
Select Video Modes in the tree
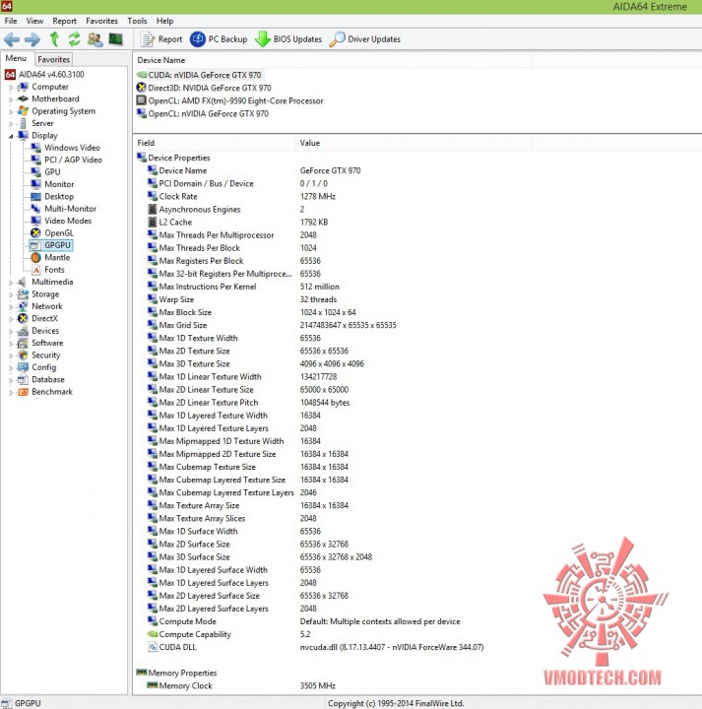point(61,221)
